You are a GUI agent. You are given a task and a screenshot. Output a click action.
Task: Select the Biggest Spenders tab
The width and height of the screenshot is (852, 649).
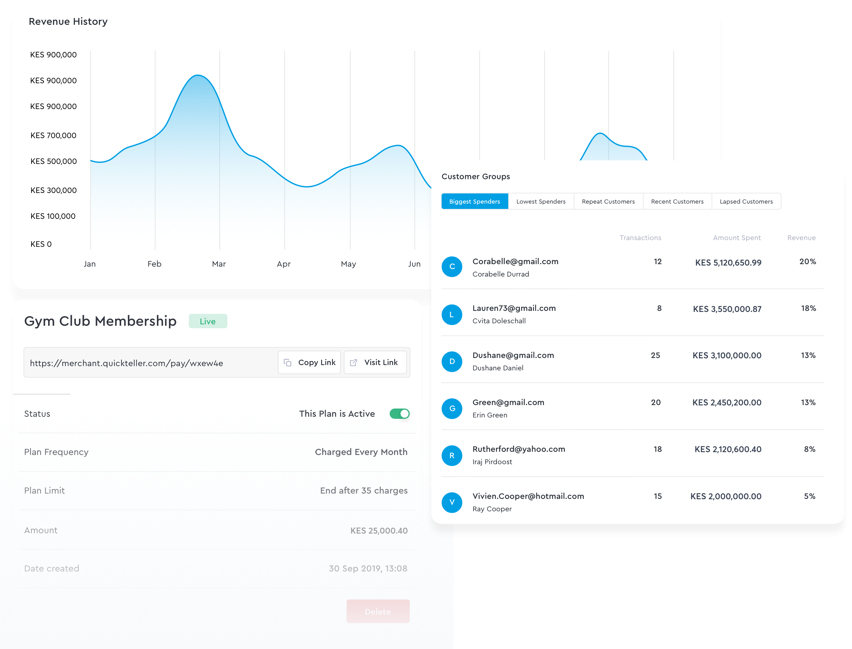coord(475,201)
